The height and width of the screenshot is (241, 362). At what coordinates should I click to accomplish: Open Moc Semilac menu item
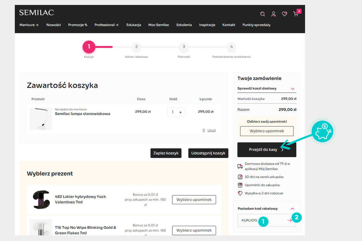tap(159, 25)
